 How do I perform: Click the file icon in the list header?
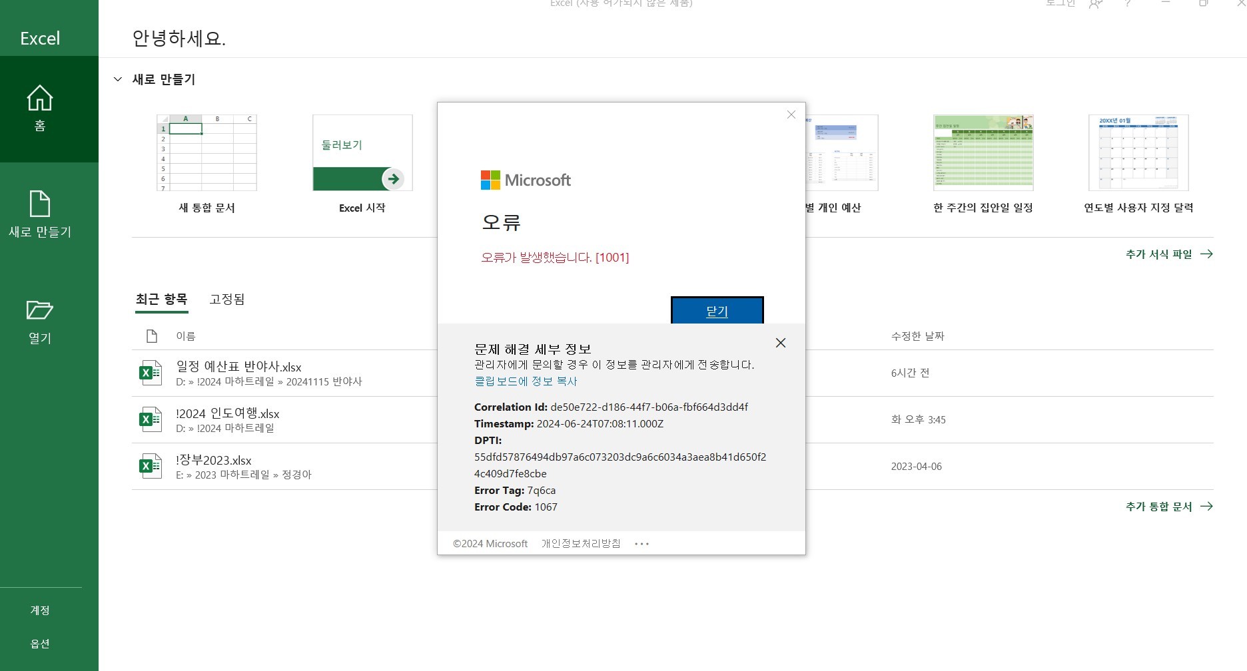[152, 336]
